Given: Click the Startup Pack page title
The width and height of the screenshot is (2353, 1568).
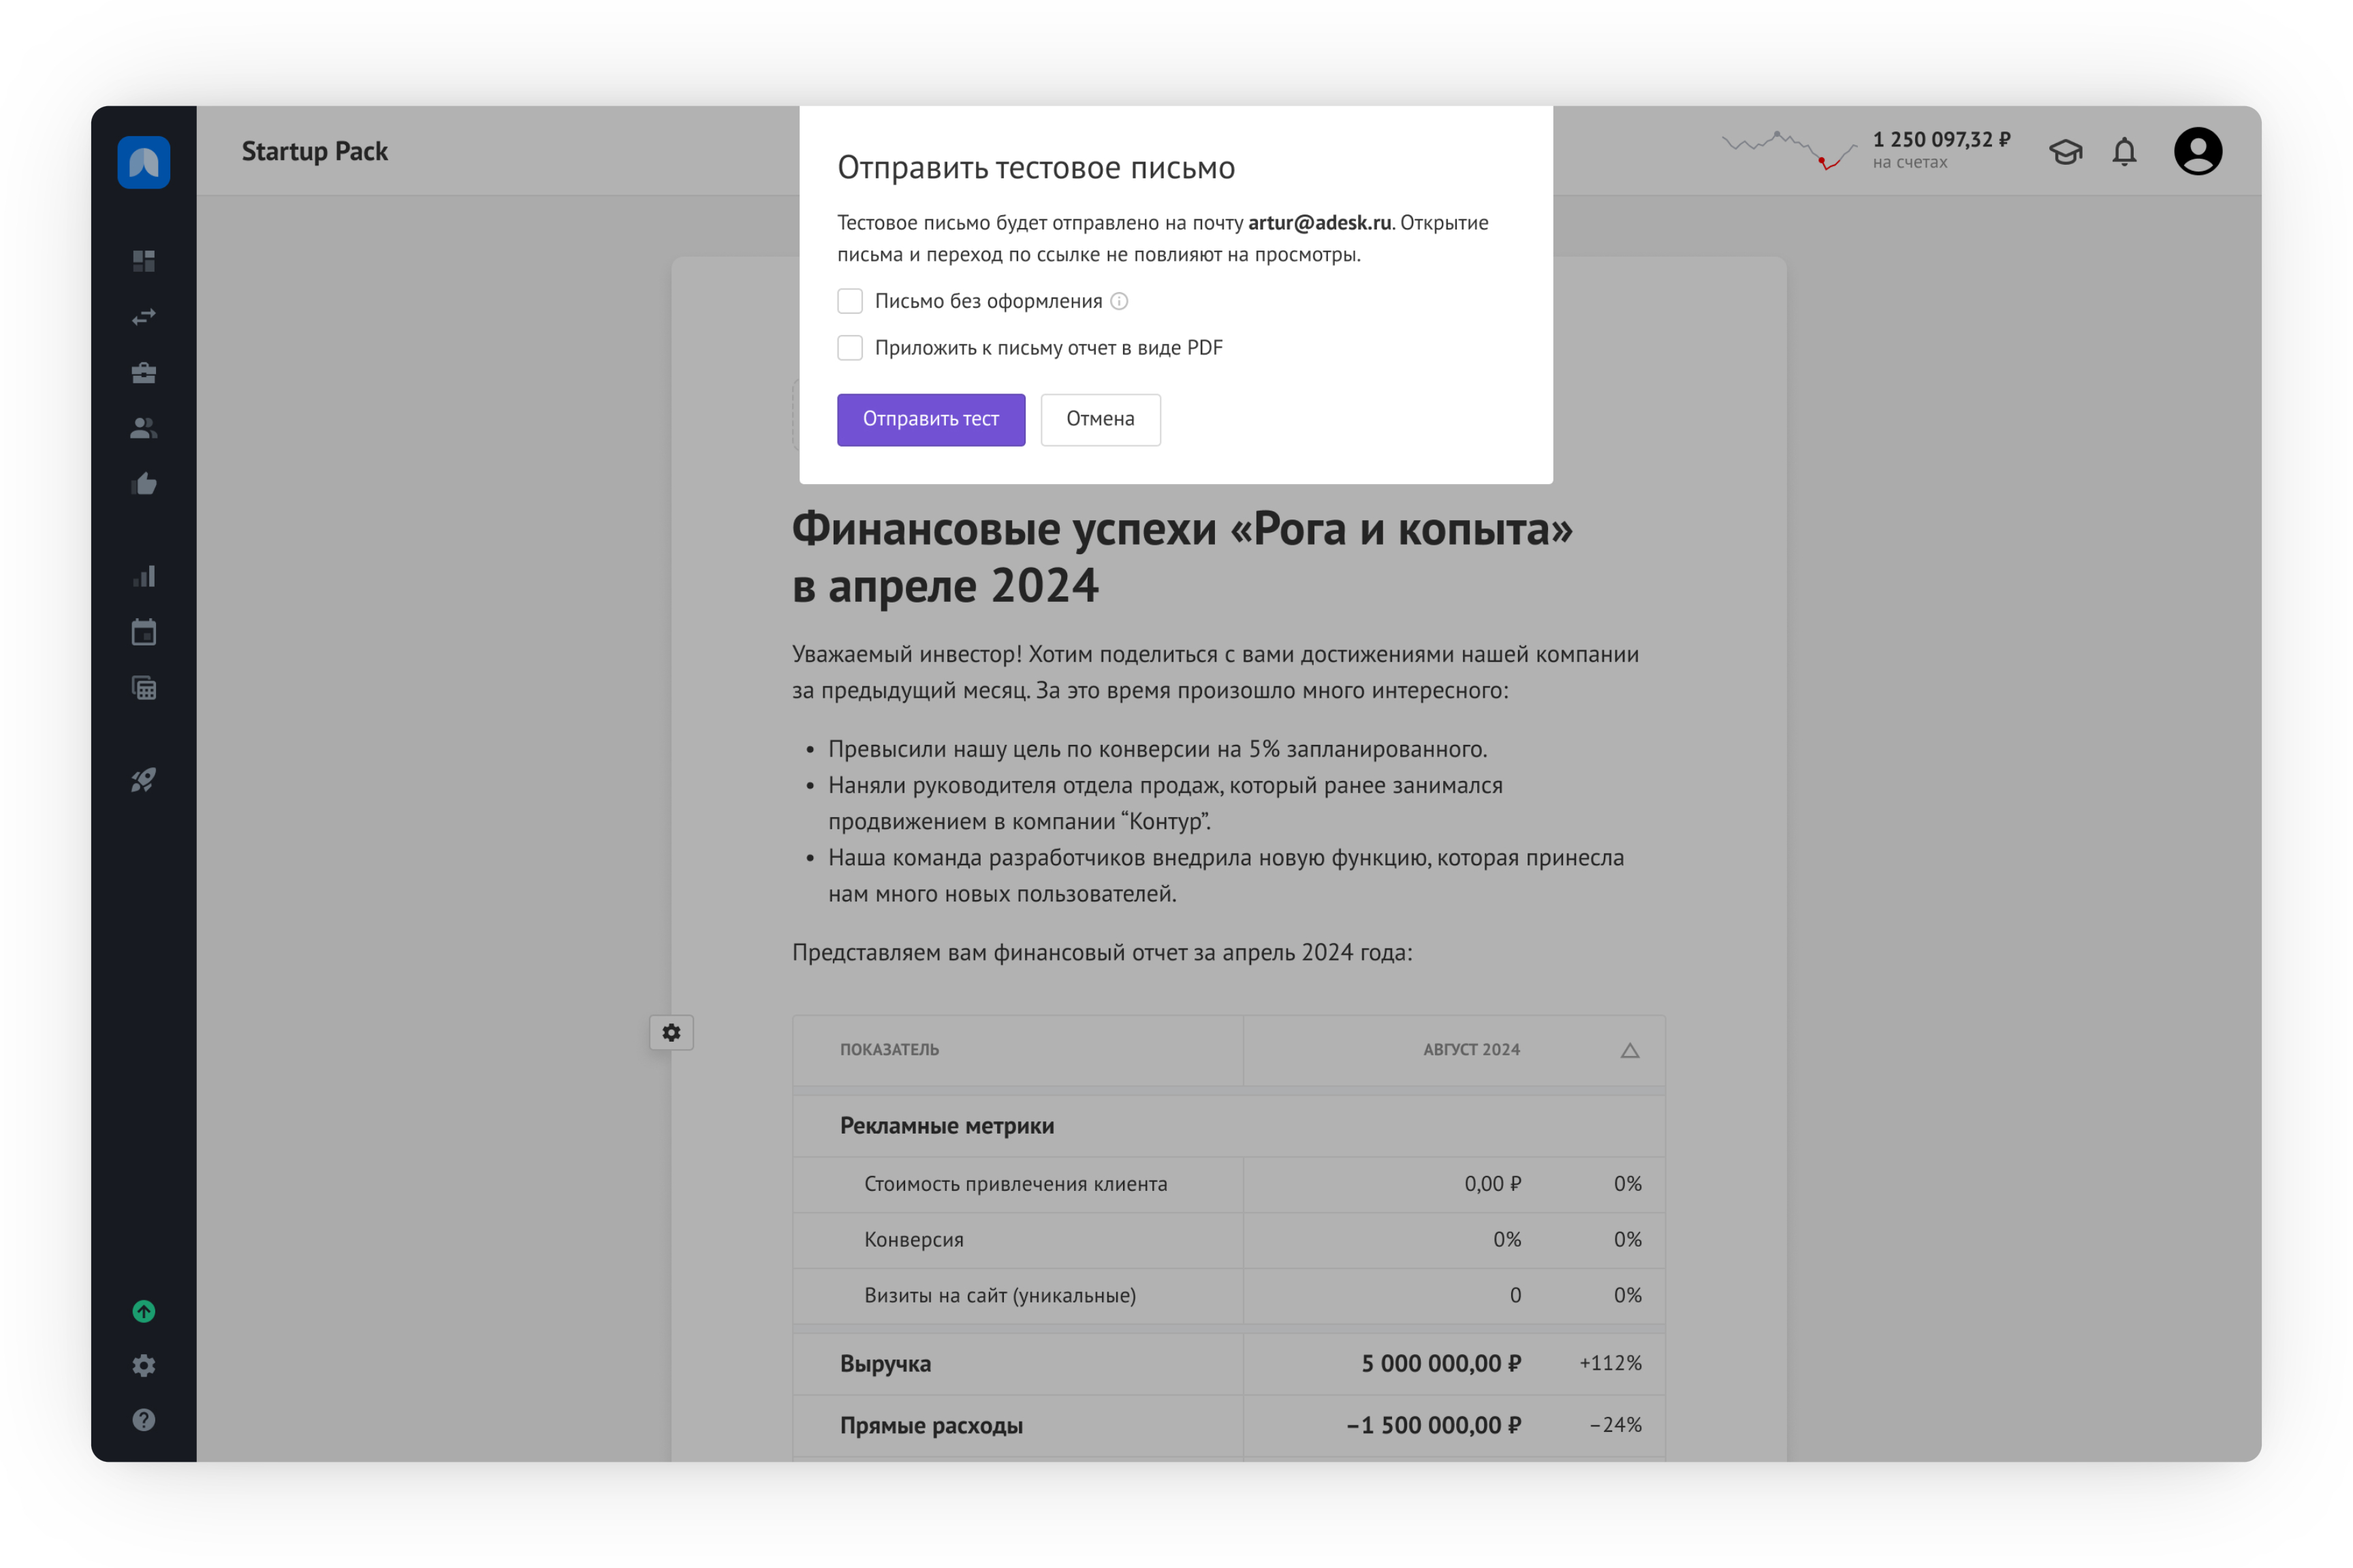Looking at the screenshot, I should coord(315,151).
